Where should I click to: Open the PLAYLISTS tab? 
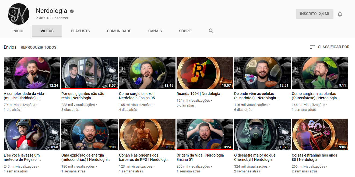pos(80,31)
